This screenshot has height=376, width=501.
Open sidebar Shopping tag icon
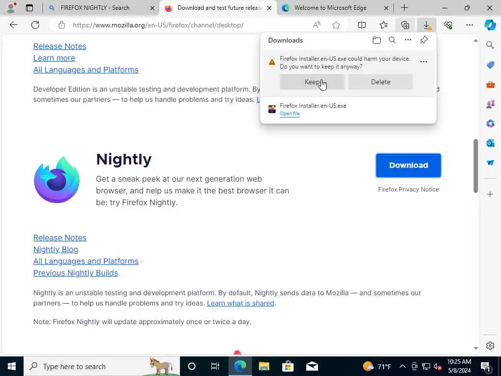click(x=490, y=65)
